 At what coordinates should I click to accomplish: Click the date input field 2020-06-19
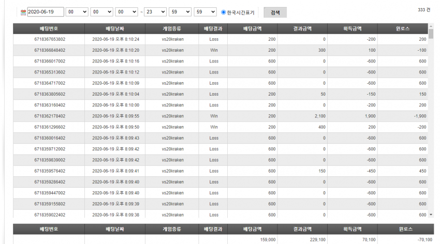[46, 12]
